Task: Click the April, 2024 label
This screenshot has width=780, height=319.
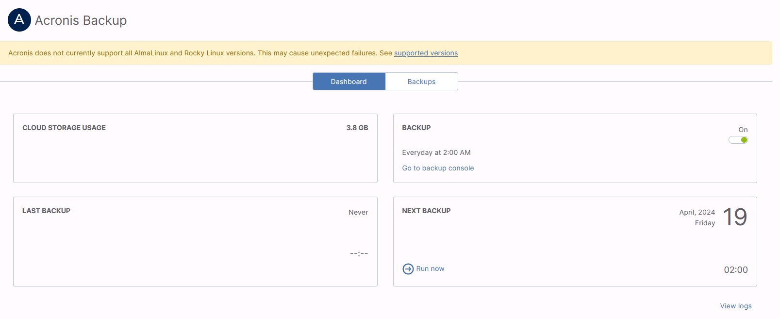Action: (x=697, y=212)
